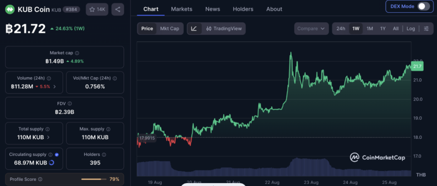Switch to TradingView chart
Screen dimensions: 437x186
[224, 29]
